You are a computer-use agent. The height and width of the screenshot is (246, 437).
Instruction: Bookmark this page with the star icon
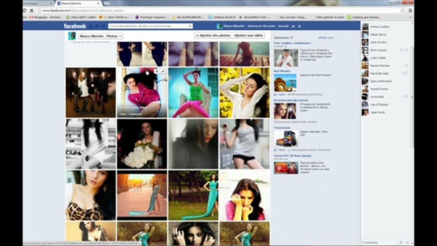click(x=402, y=11)
